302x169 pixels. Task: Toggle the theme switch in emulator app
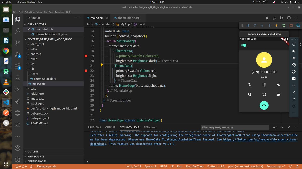pos(243,45)
